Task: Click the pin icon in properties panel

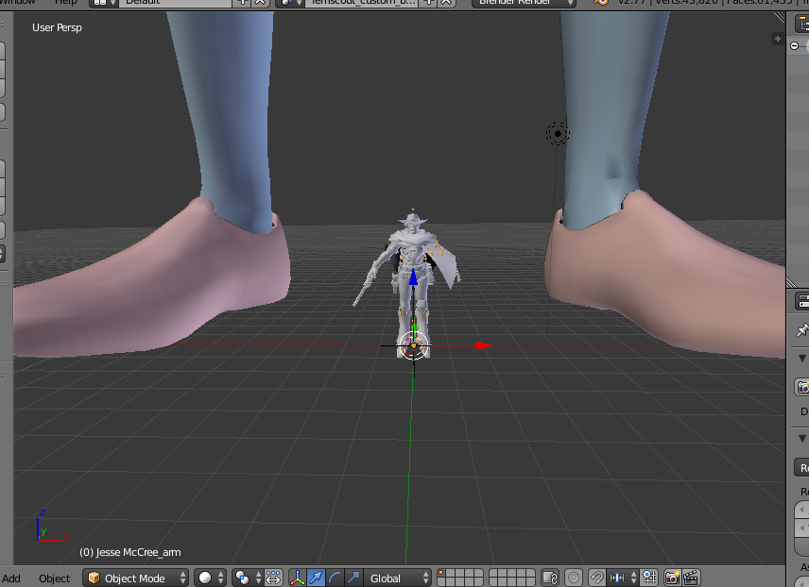Action: pyautogui.click(x=802, y=330)
